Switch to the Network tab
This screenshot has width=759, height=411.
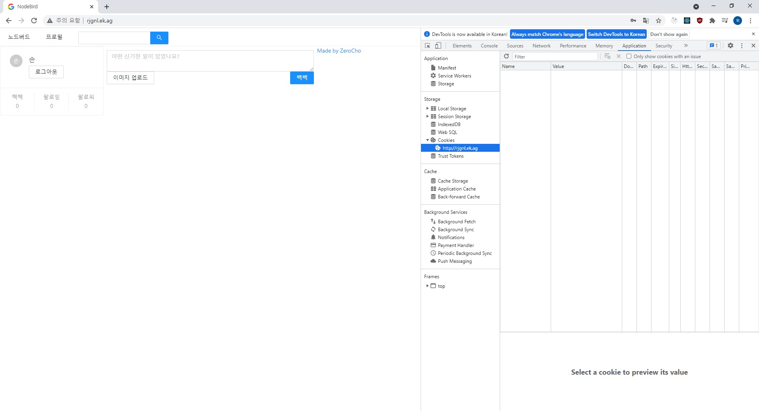(x=541, y=46)
